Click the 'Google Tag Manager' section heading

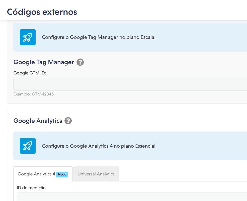pyautogui.click(x=44, y=62)
